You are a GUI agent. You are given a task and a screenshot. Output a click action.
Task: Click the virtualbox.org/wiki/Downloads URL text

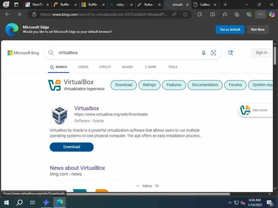pyautogui.click(x=111, y=115)
